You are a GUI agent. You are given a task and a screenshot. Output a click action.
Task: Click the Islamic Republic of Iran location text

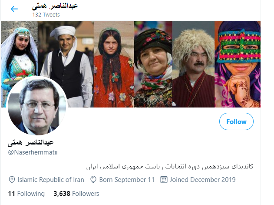click(51, 179)
